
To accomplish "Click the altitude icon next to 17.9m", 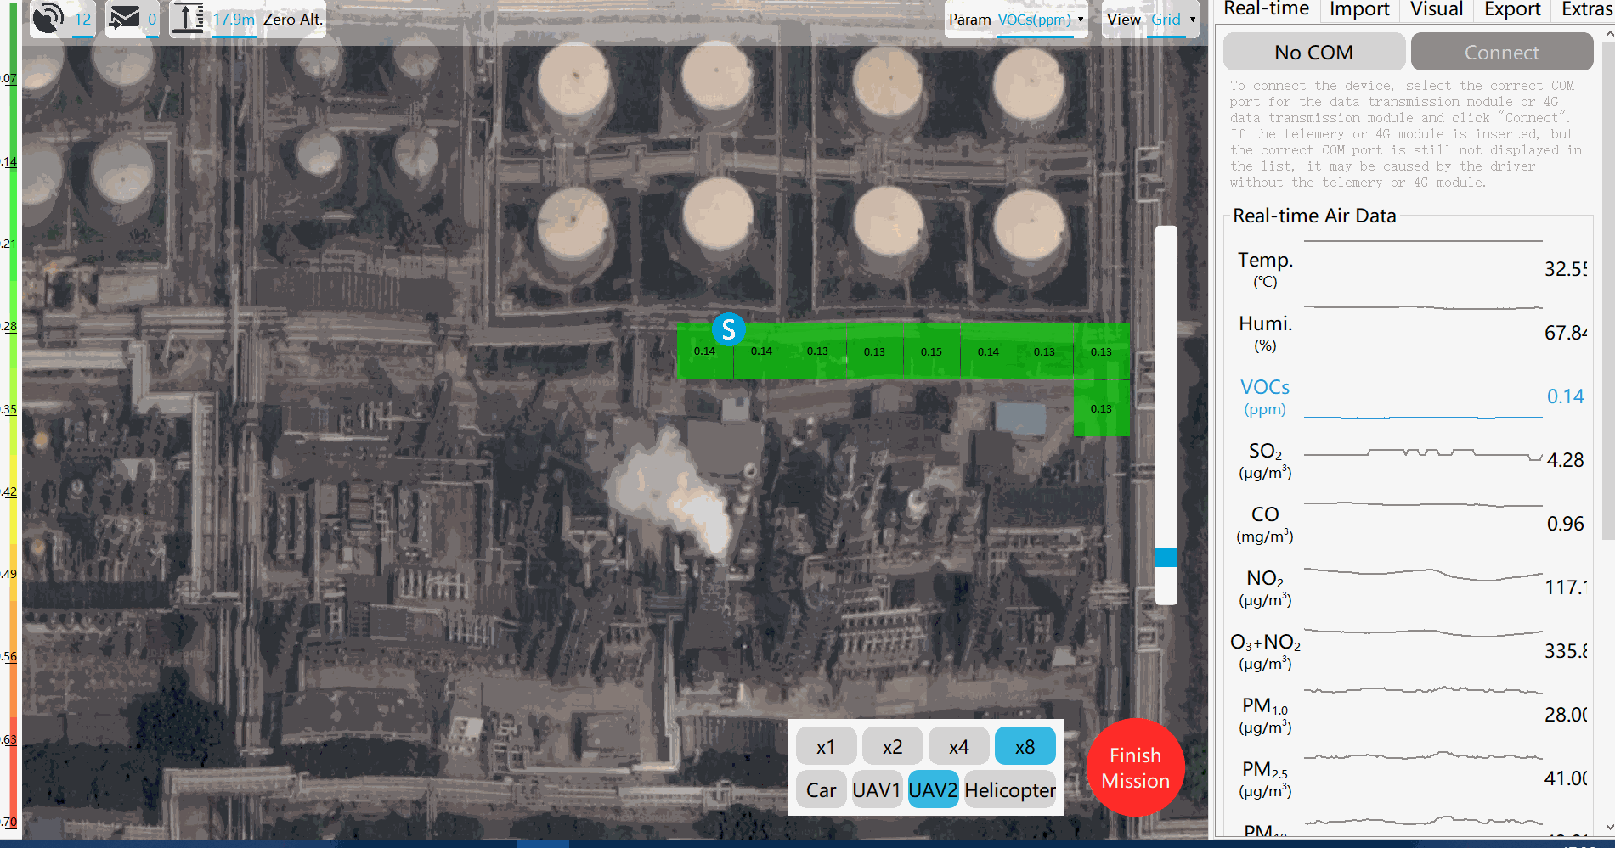I will pos(189,17).
